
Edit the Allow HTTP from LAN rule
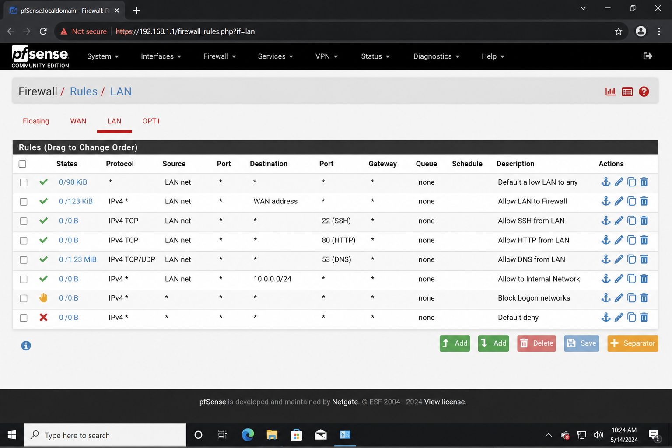619,240
